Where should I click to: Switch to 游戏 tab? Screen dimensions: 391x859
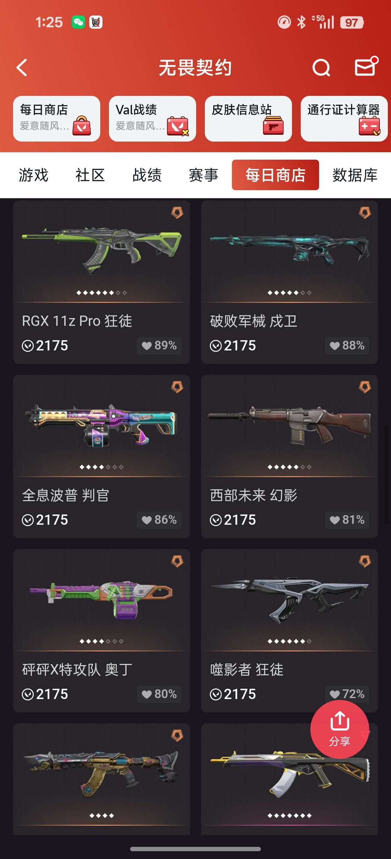point(33,175)
